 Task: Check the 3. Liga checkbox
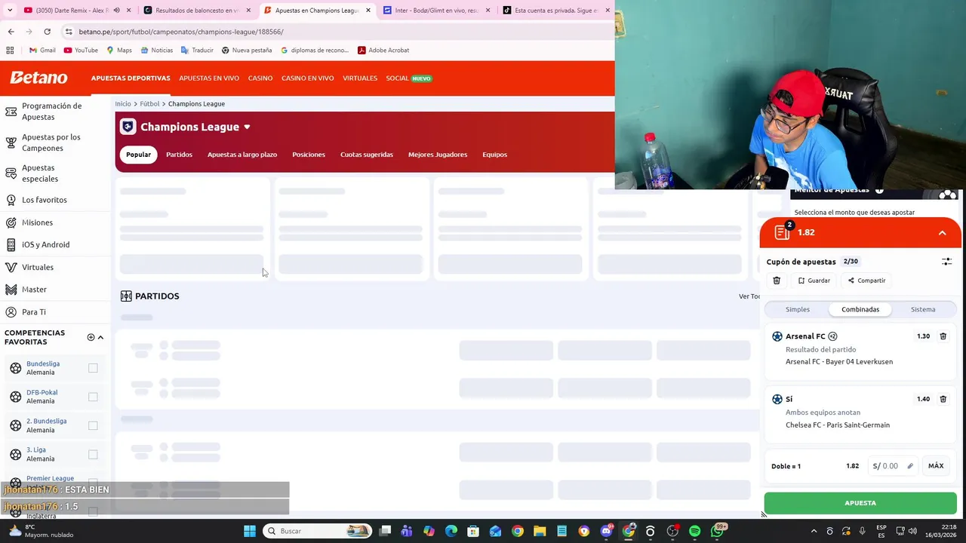point(93,454)
